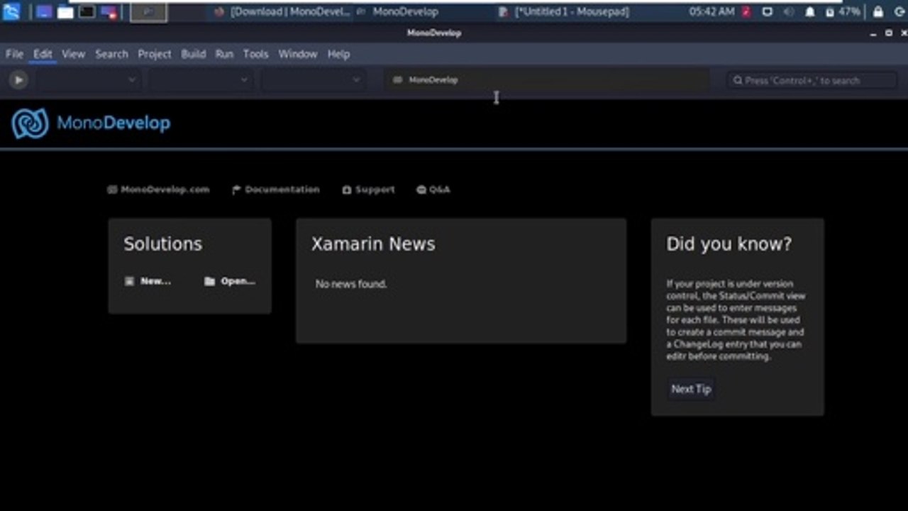908x511 pixels.
Task: Click the Solutions heading
Action: 162,244
